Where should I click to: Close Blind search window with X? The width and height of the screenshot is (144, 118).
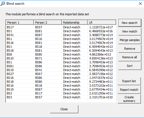pos(140,4)
